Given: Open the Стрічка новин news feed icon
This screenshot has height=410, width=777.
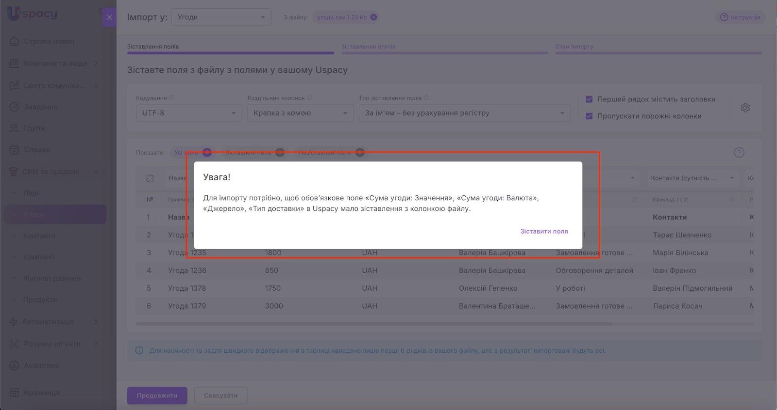Looking at the screenshot, I should coord(14,41).
